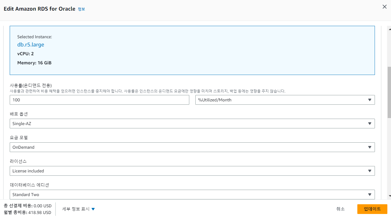Image resolution: width=391 pixels, height=217 pixels.
Task: Click the 사용률(온디맨드 전용) label
Action: click(30, 85)
